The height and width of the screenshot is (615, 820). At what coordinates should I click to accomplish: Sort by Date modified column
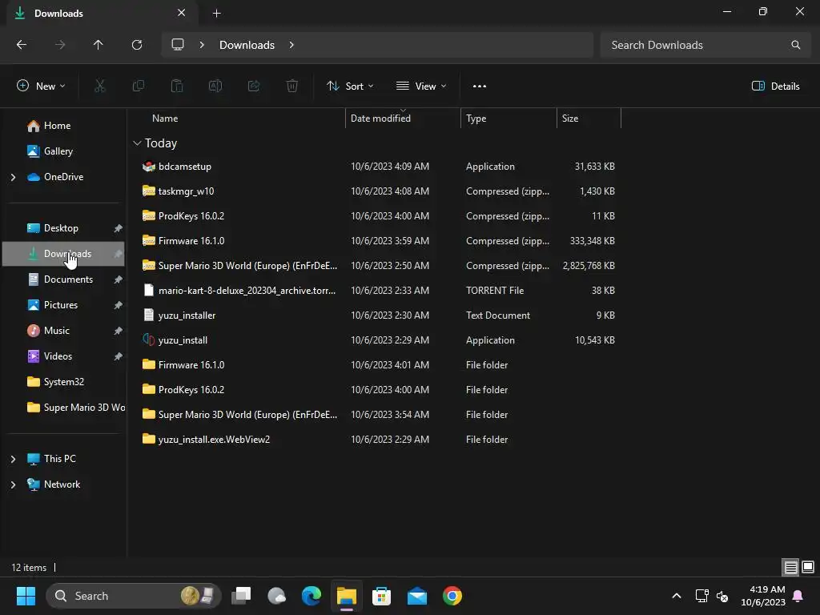pyautogui.click(x=380, y=119)
